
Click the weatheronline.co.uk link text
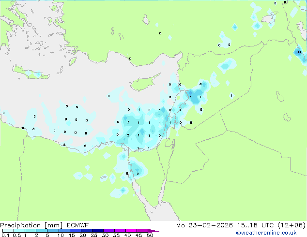pos(266,233)
